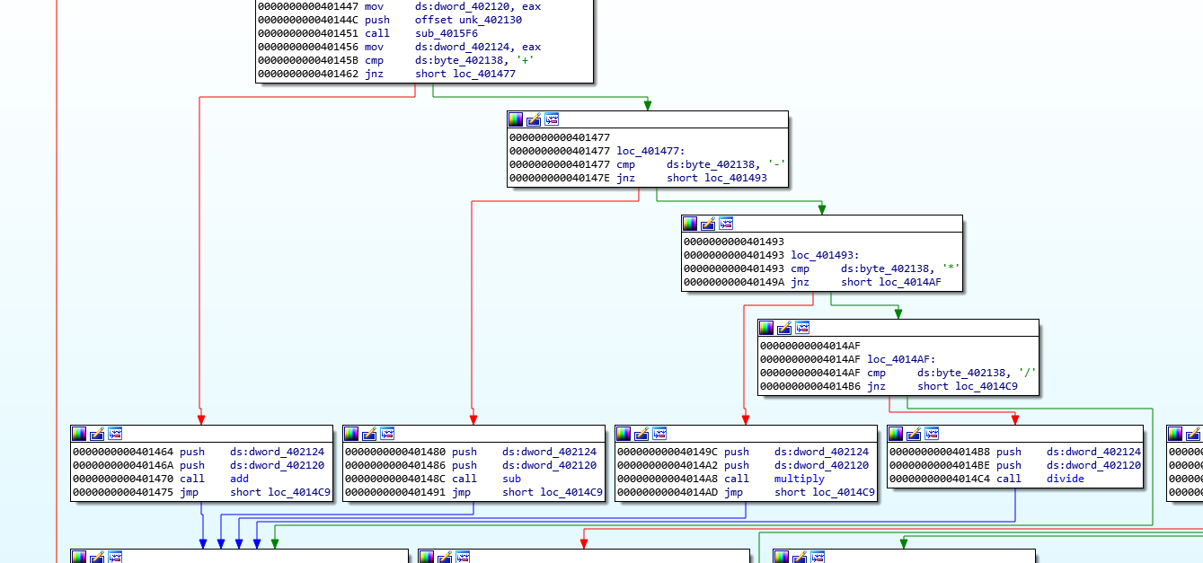Click pencil edit icon on 'call sub' block

click(369, 434)
